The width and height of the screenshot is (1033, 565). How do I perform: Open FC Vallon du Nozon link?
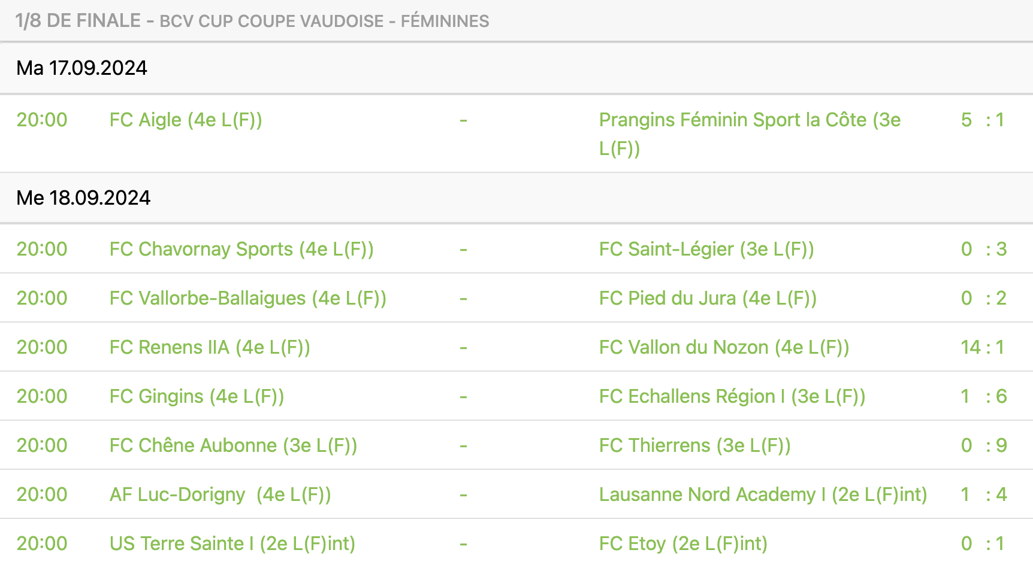(724, 347)
